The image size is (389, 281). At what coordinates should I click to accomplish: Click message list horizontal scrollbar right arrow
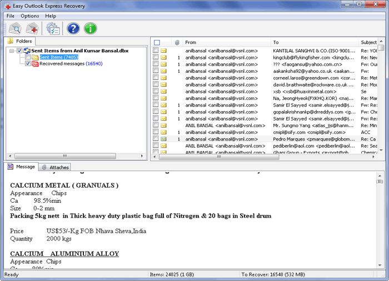click(373, 157)
